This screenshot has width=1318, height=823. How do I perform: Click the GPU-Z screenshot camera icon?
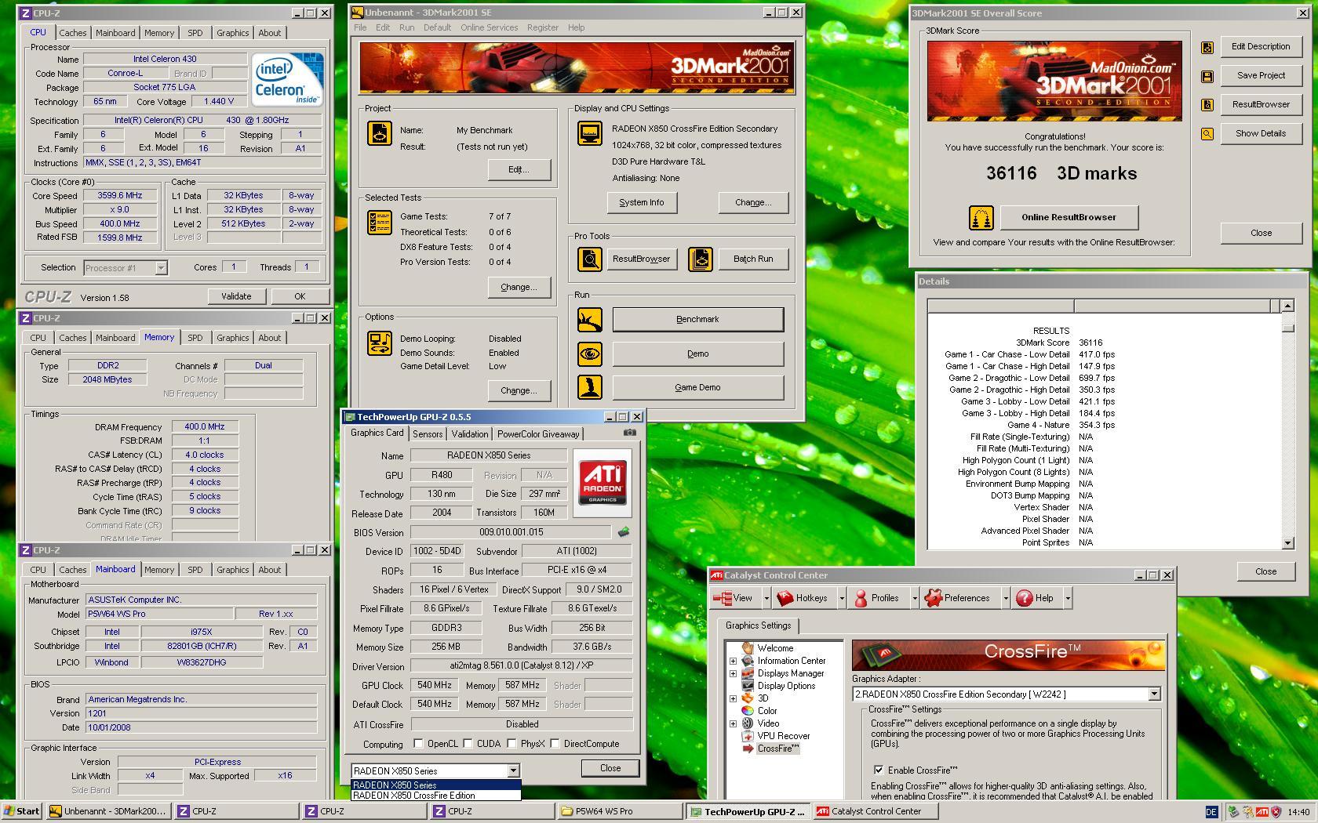(630, 432)
